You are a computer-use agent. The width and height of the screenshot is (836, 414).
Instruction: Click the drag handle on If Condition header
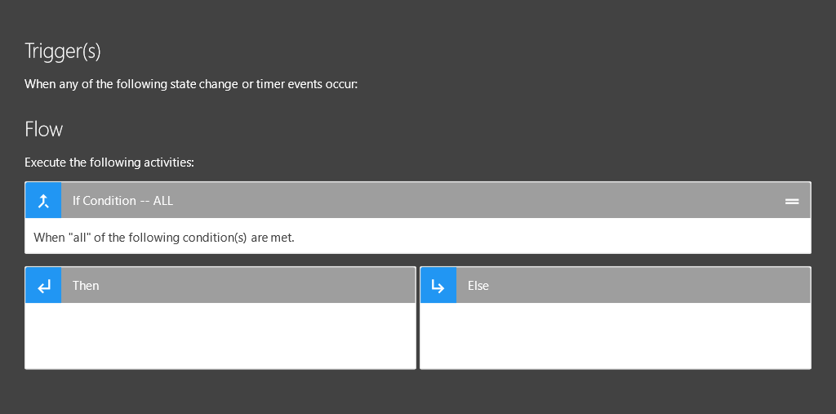coord(791,201)
